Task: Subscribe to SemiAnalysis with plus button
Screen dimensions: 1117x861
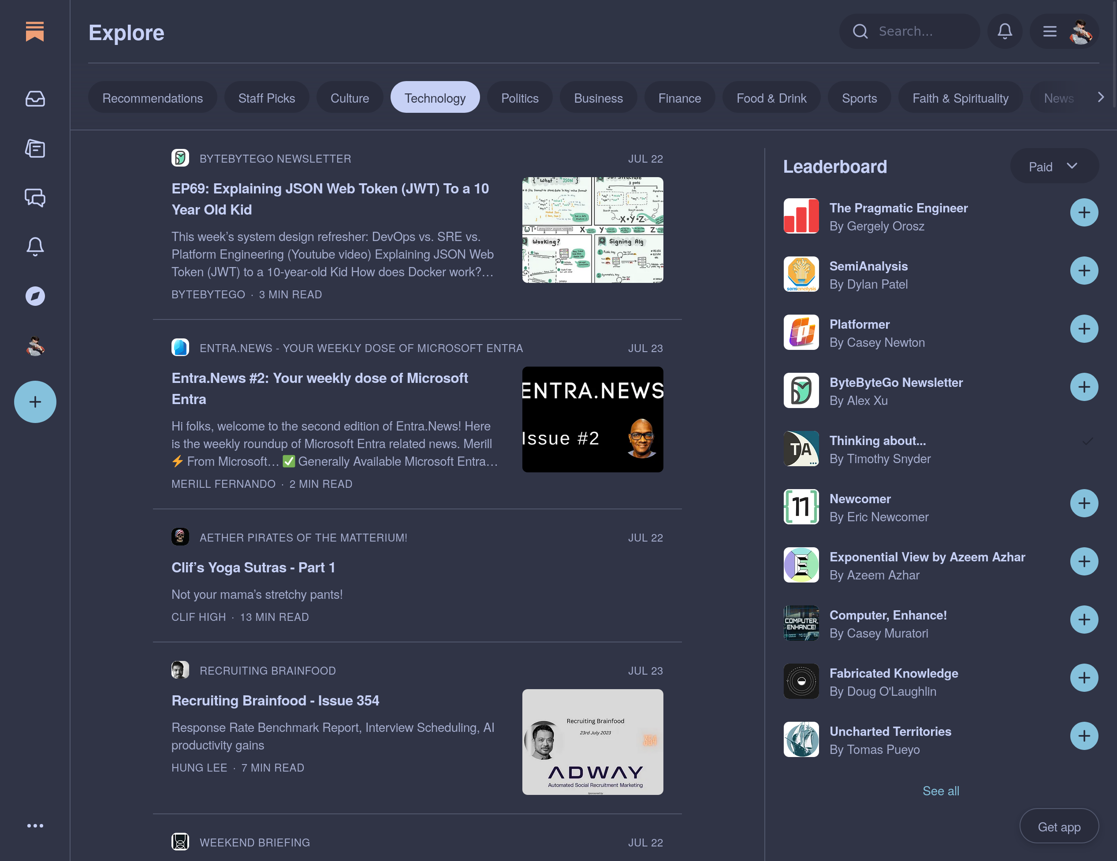Action: click(1084, 271)
